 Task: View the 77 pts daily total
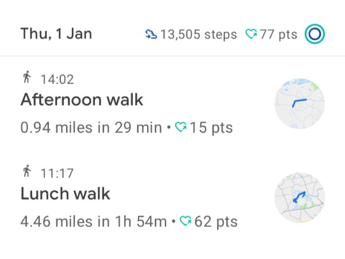[x=279, y=35]
